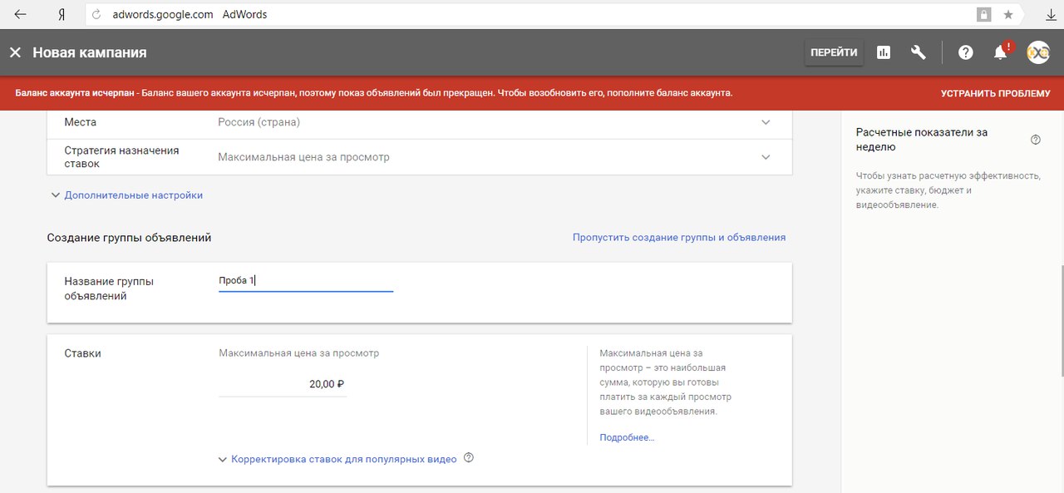Screen dimensions: 1064x493
Task: Click 'Название группы объявлений' label
Action: coord(109,288)
